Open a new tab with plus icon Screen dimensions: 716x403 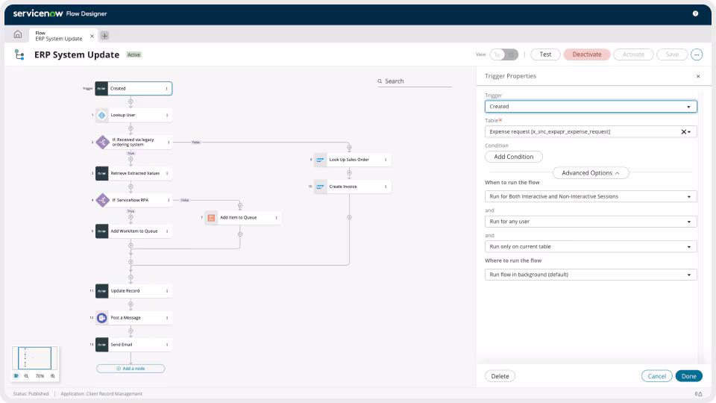pyautogui.click(x=104, y=36)
